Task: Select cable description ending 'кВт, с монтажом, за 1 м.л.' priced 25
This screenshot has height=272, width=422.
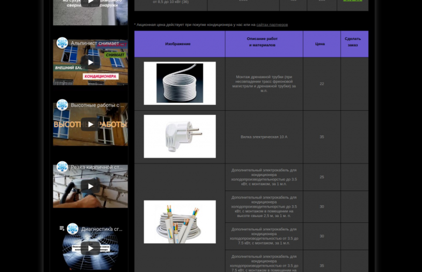Action: point(264,177)
